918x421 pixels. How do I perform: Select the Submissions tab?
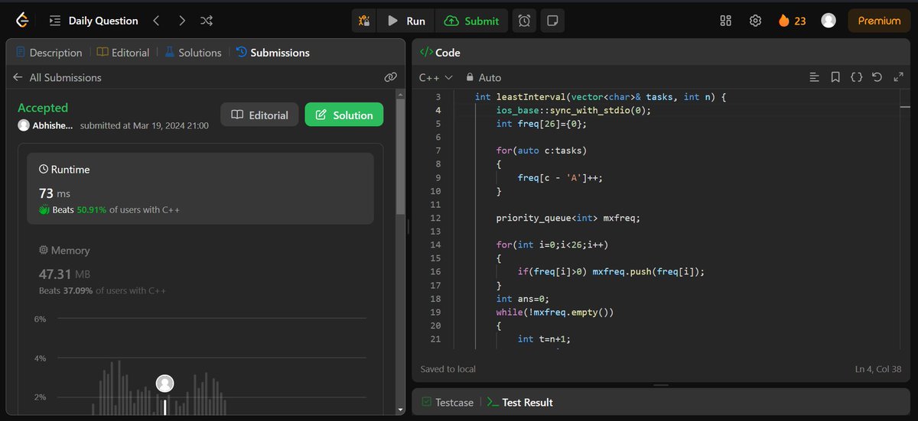272,53
